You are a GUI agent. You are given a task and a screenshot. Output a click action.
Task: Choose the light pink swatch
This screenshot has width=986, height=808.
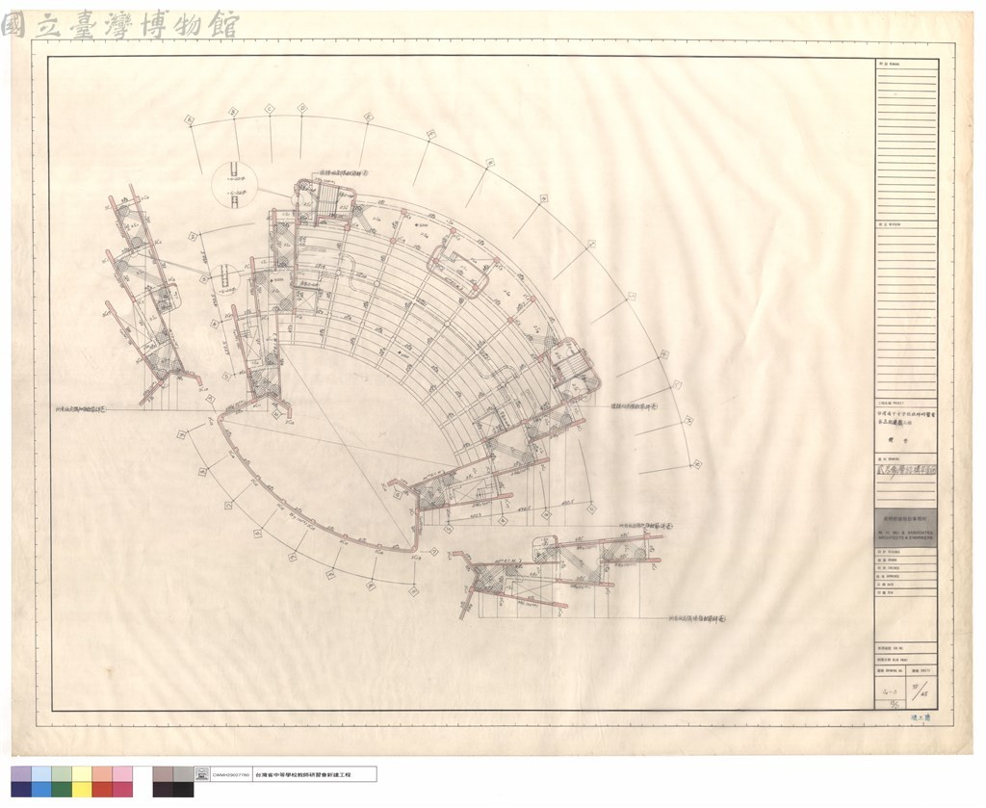click(122, 774)
